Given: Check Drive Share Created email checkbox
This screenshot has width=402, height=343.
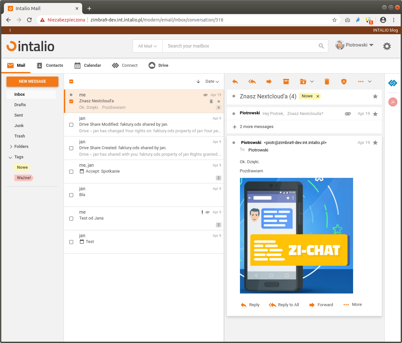Looking at the screenshot, I should pyautogui.click(x=71, y=148).
